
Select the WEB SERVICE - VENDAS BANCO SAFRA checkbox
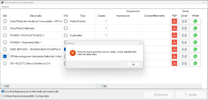click(5, 49)
